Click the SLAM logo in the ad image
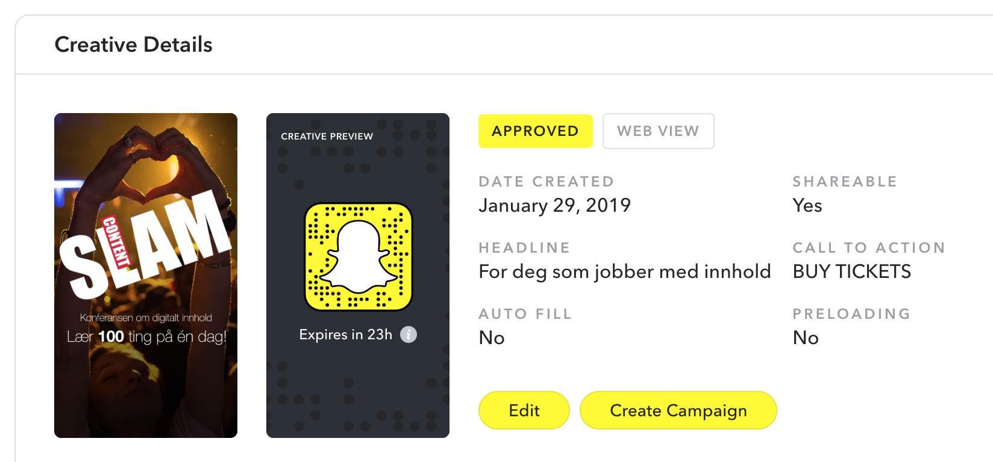Image resolution: width=993 pixels, height=462 pixels. click(x=146, y=244)
